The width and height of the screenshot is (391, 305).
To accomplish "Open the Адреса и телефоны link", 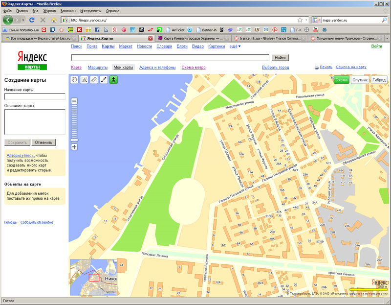I will pyautogui.click(x=157, y=68).
